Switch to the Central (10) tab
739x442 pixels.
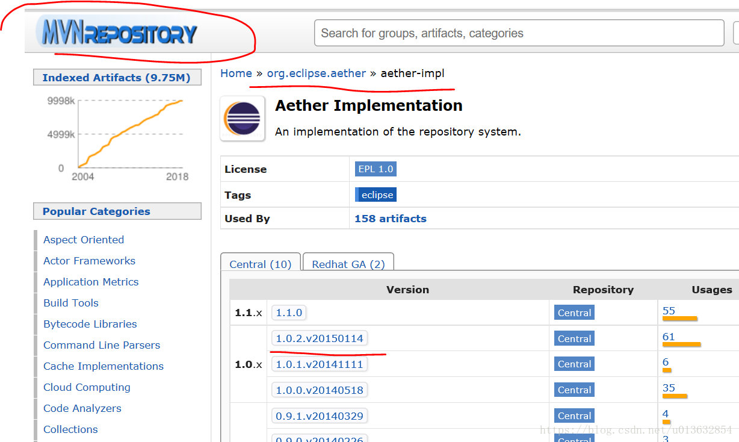[261, 264]
